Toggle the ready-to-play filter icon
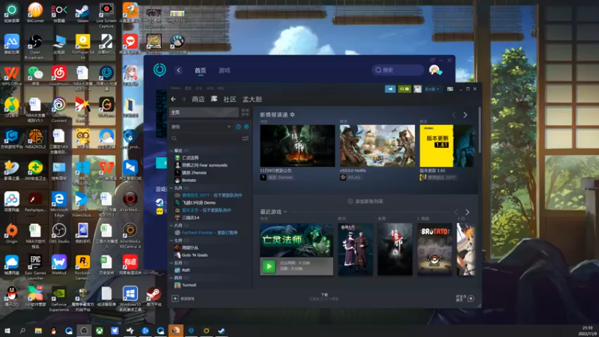This screenshot has height=337, width=599. pyautogui.click(x=246, y=127)
